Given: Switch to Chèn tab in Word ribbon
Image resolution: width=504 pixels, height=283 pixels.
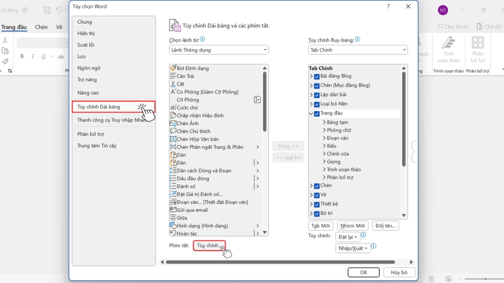Looking at the screenshot, I should [41, 27].
